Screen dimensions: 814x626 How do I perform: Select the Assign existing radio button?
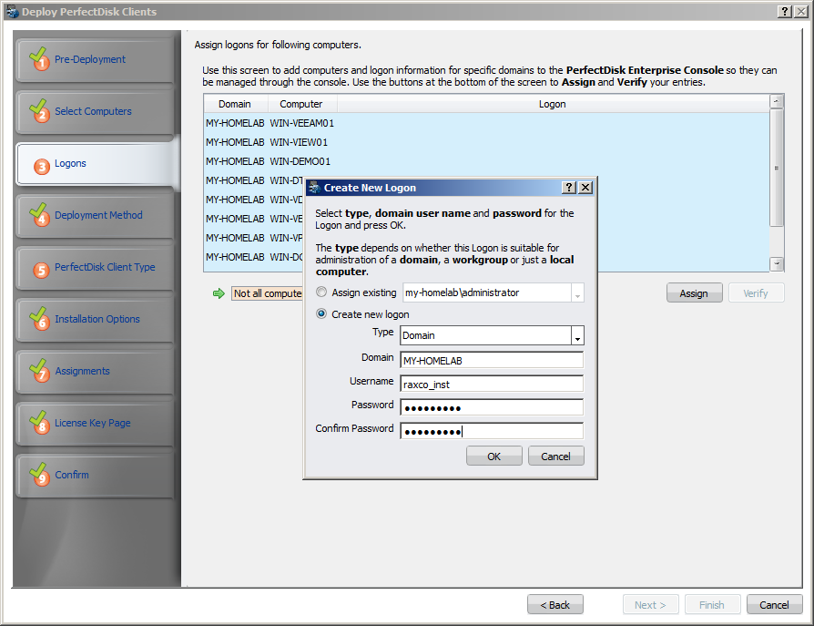(321, 292)
